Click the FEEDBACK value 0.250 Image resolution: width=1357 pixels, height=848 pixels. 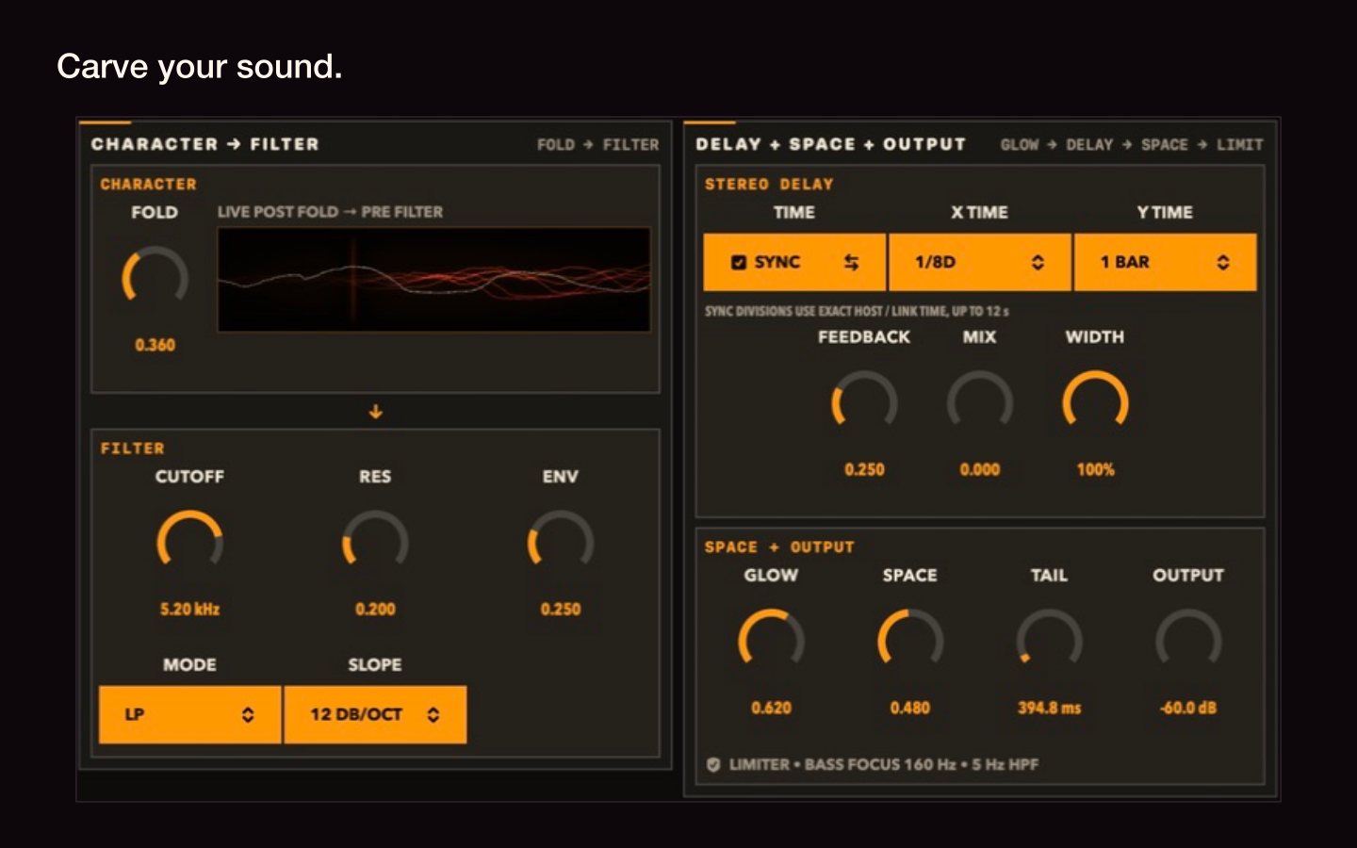pos(864,469)
